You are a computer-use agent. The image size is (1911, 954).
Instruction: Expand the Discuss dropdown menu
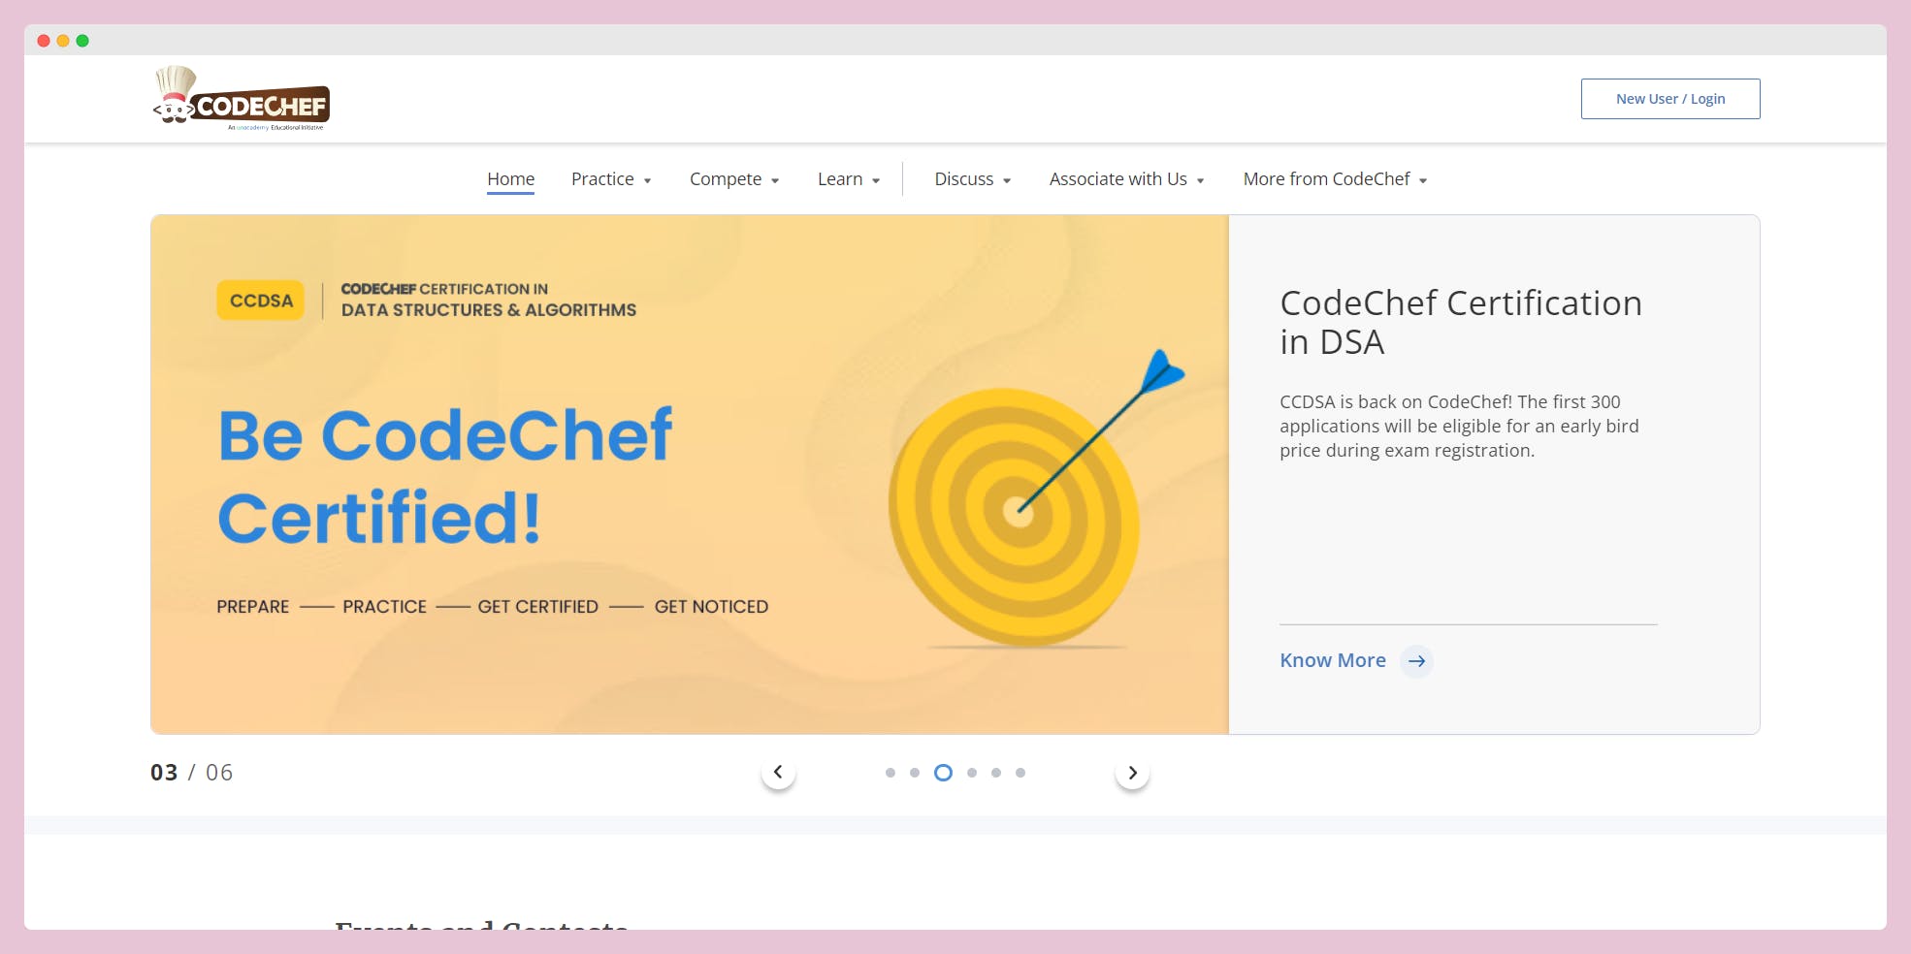tap(973, 179)
